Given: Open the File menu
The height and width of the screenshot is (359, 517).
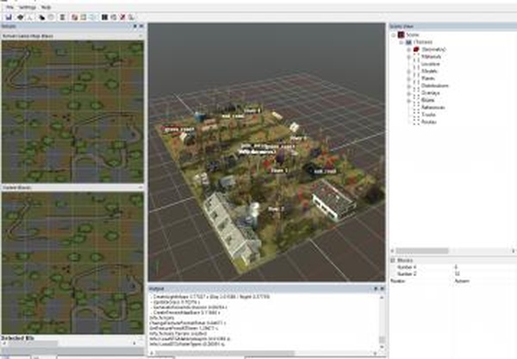Looking at the screenshot, I should tap(9, 7).
